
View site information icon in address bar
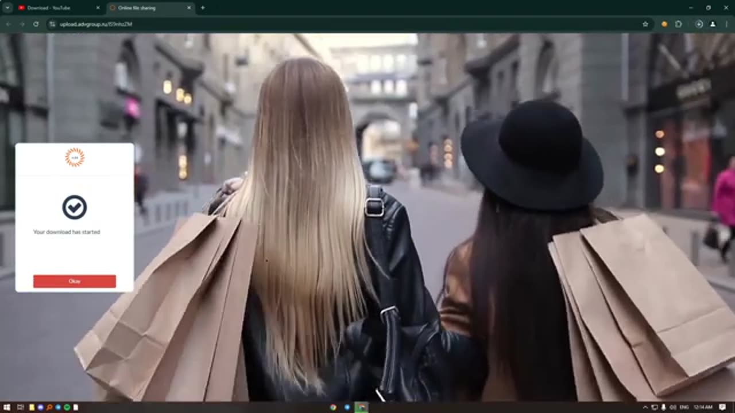pyautogui.click(x=52, y=24)
